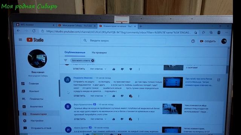Open more options for the topmost comment

(x=139, y=69)
